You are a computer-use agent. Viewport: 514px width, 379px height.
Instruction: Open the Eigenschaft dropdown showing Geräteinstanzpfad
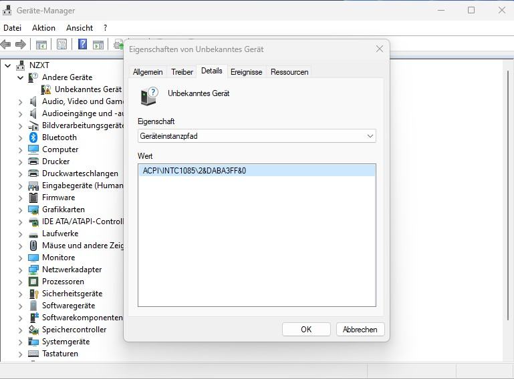pos(257,136)
